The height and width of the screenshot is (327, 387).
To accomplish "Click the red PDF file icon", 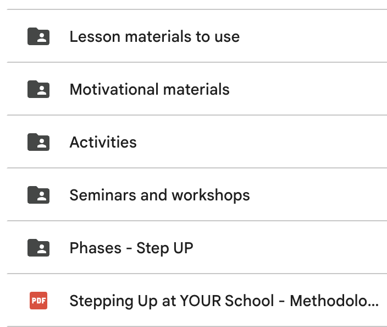I will click(x=38, y=301).
